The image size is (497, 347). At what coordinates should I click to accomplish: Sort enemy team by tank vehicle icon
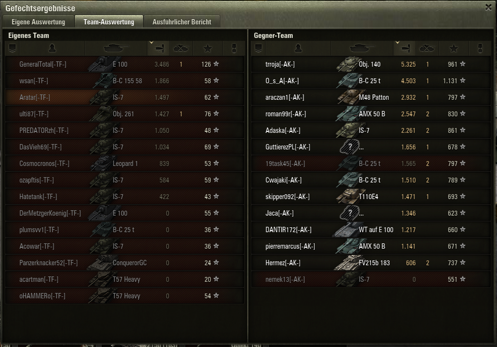362,48
